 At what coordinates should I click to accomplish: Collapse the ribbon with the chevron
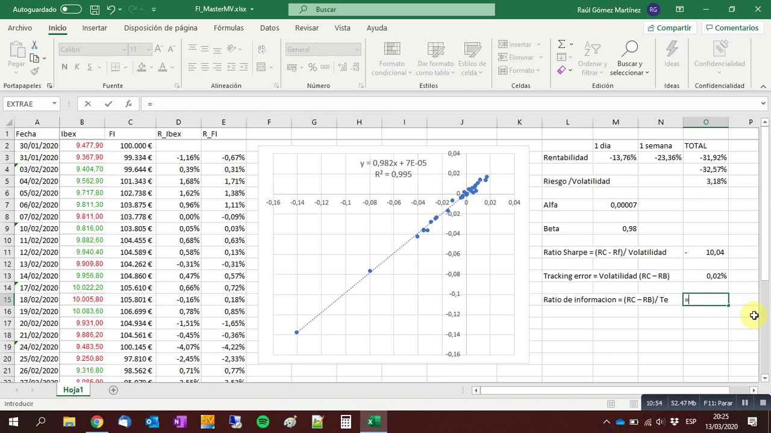click(x=764, y=85)
